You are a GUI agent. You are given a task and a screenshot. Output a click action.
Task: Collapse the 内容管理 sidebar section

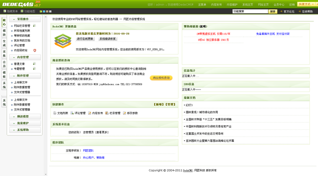tap(25, 58)
